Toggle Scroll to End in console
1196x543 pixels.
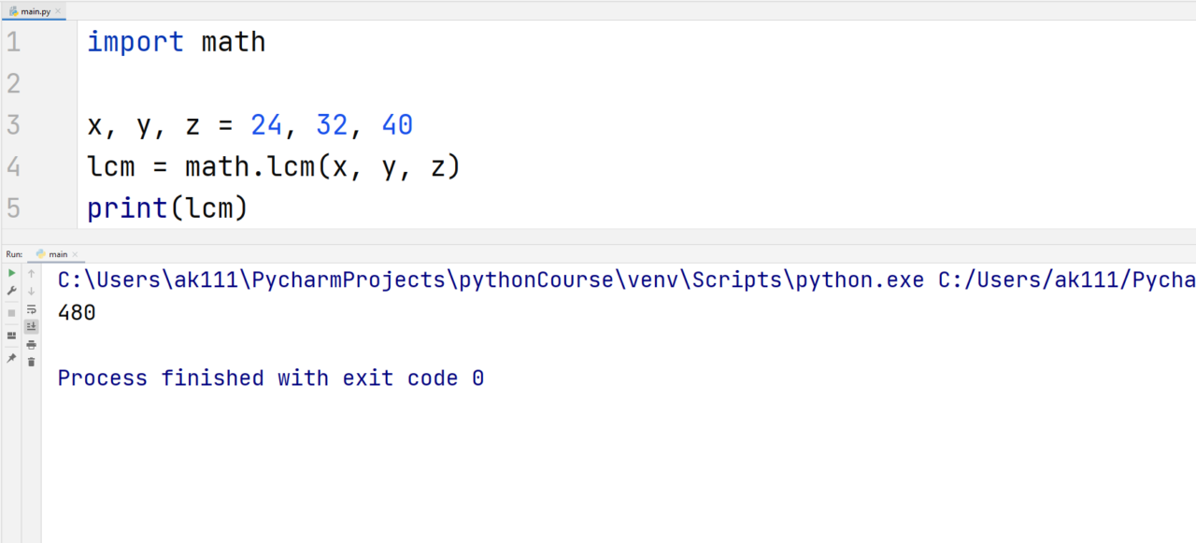(31, 325)
